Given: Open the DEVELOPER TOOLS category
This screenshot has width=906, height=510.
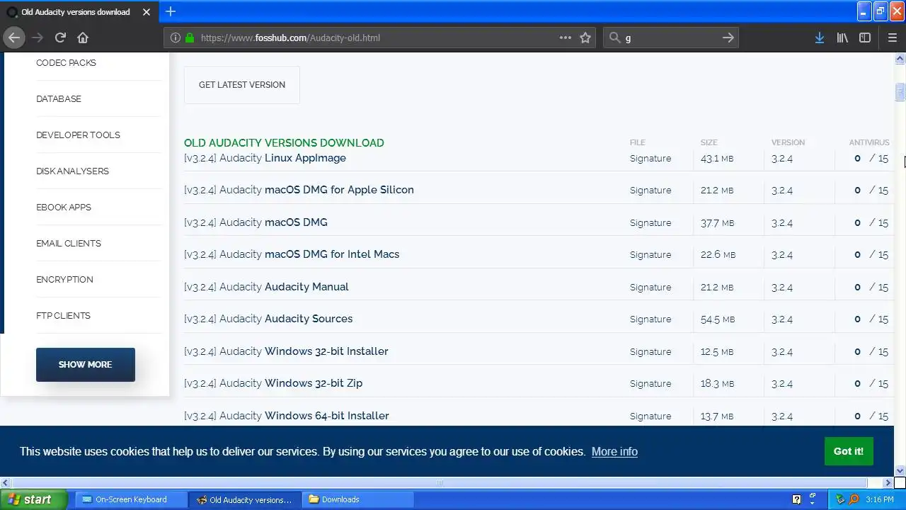Looking at the screenshot, I should click(x=78, y=135).
